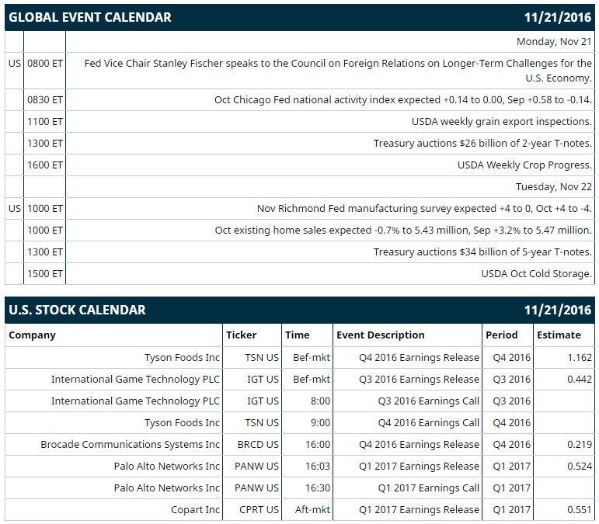Select USDA Oct Cold Storage event
The image size is (599, 524).
click(x=536, y=274)
